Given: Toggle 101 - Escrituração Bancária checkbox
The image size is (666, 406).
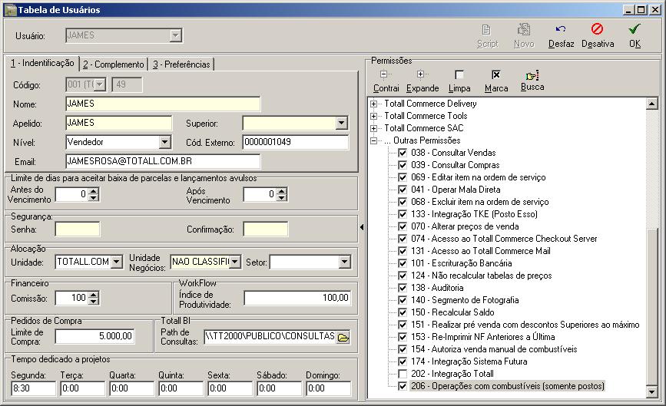Looking at the screenshot, I should coord(403,263).
